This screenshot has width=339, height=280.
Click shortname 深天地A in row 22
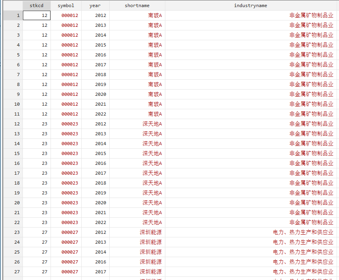click(x=152, y=222)
